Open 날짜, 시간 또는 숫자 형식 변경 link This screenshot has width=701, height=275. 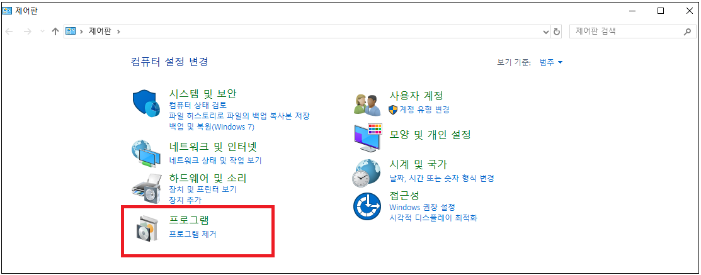442,178
